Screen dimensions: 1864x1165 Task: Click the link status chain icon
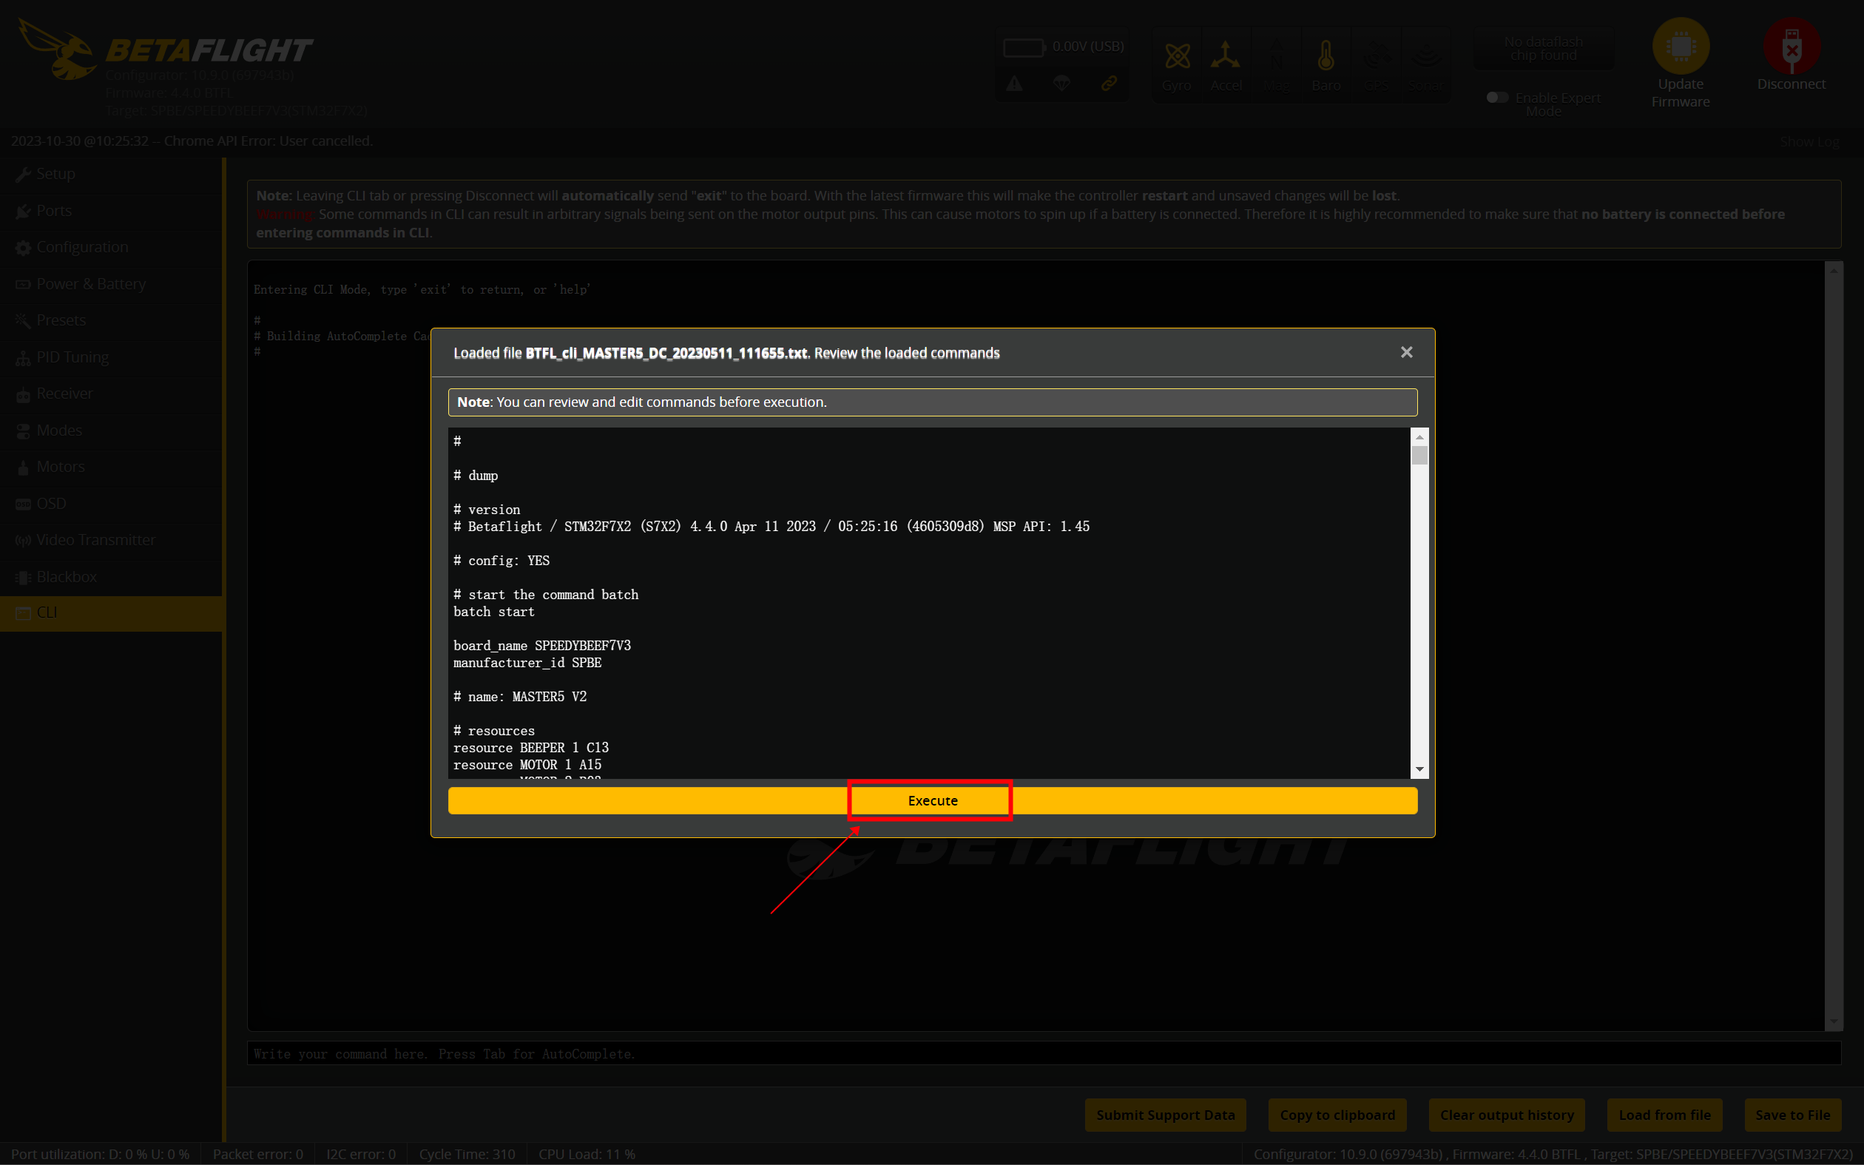1110,83
